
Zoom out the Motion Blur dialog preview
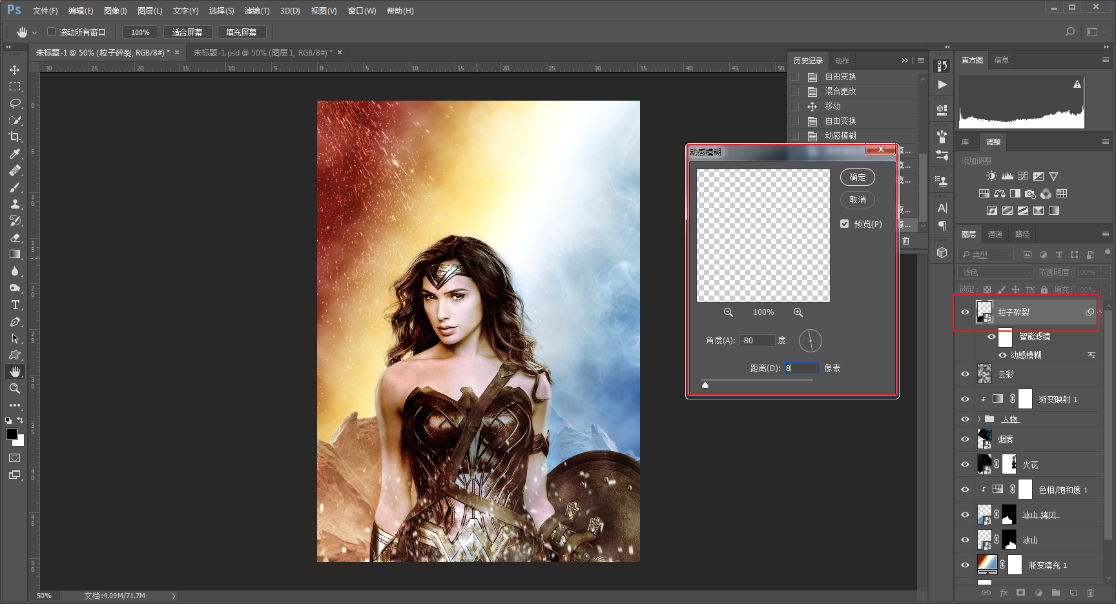point(728,312)
